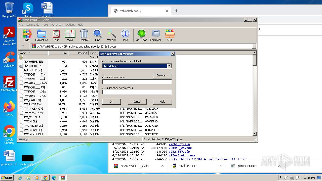Sort file list by Size column
Screen dimensions: 322x181
58,53
